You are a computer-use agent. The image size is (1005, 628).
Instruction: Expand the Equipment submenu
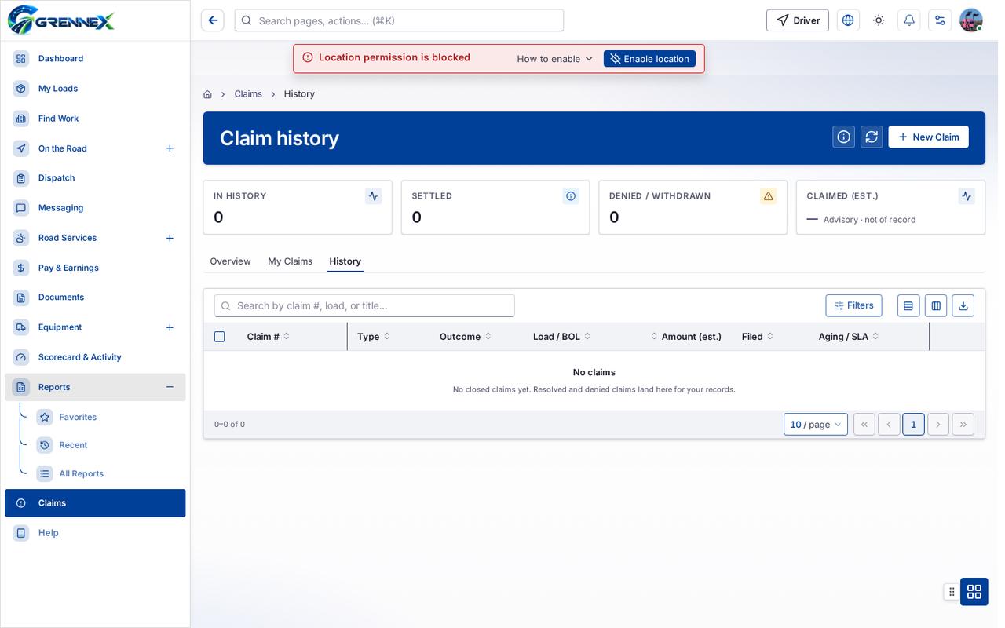coord(170,327)
